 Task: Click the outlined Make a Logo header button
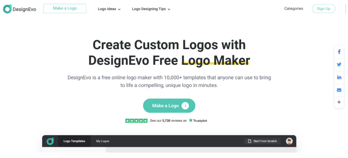[x=65, y=8]
